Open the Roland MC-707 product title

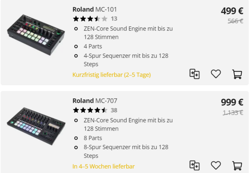point(95,101)
